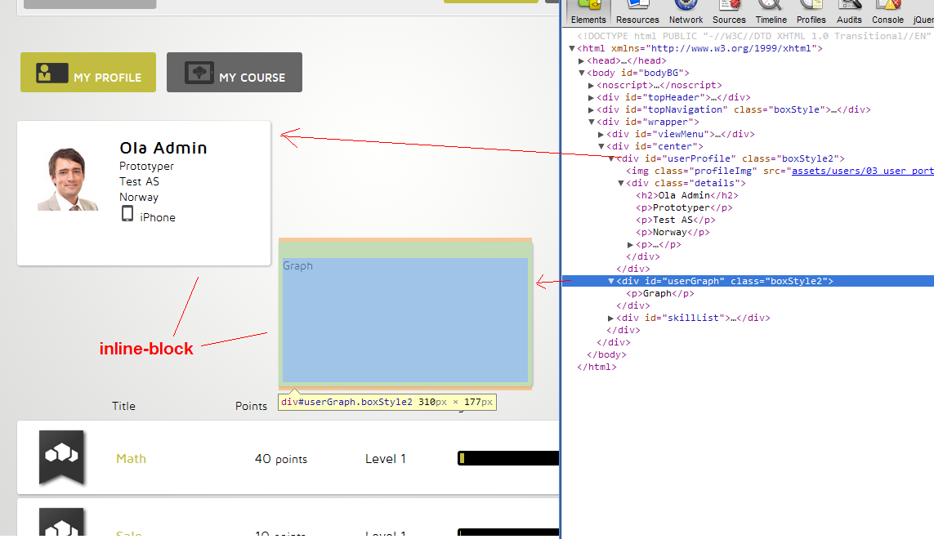This screenshot has height=539, width=934.
Task: Select the Prototyper paragraph node
Action: tap(684, 208)
